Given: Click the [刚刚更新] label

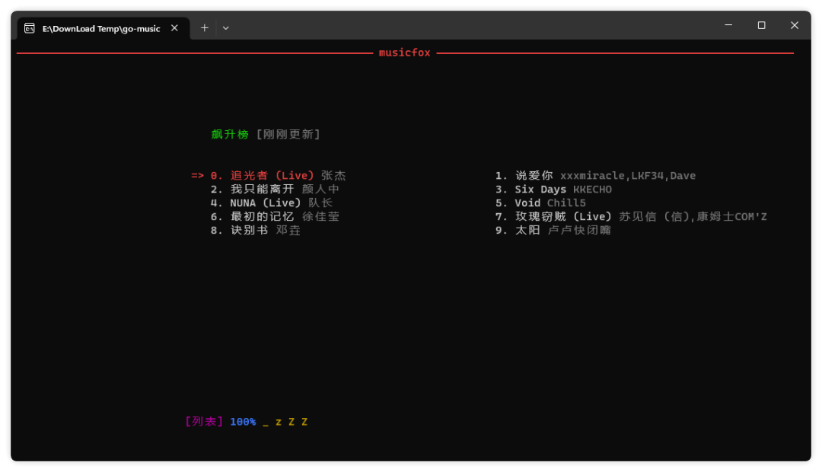Looking at the screenshot, I should (x=288, y=134).
